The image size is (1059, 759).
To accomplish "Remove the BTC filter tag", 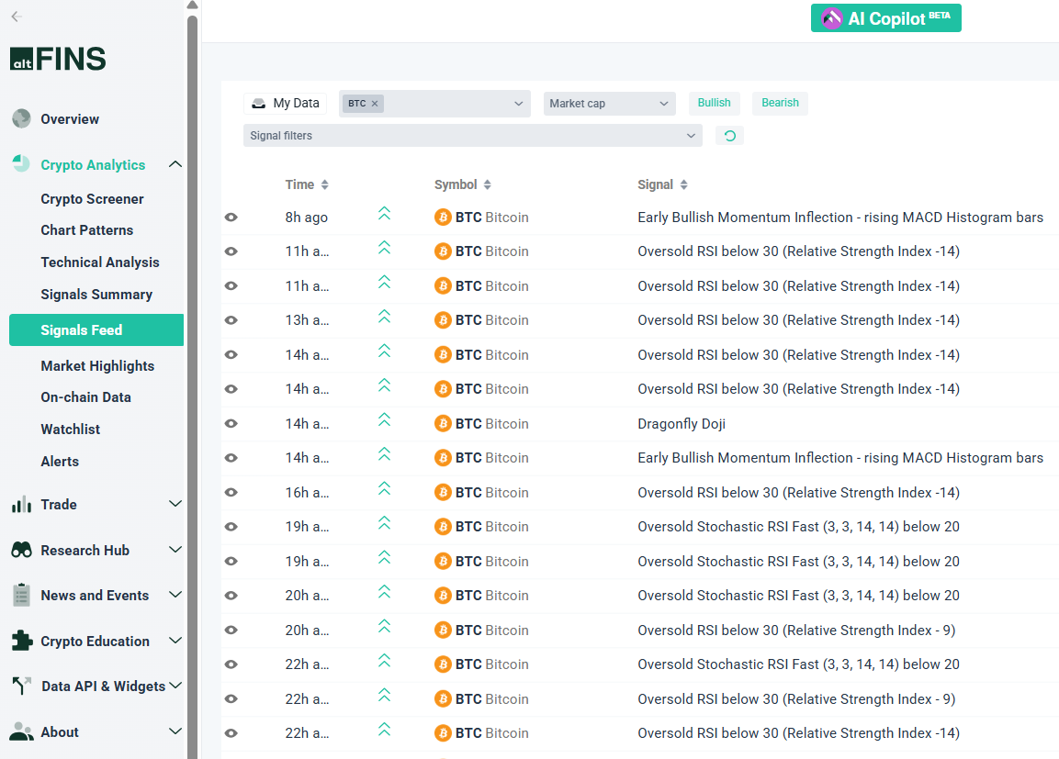I will [x=375, y=104].
